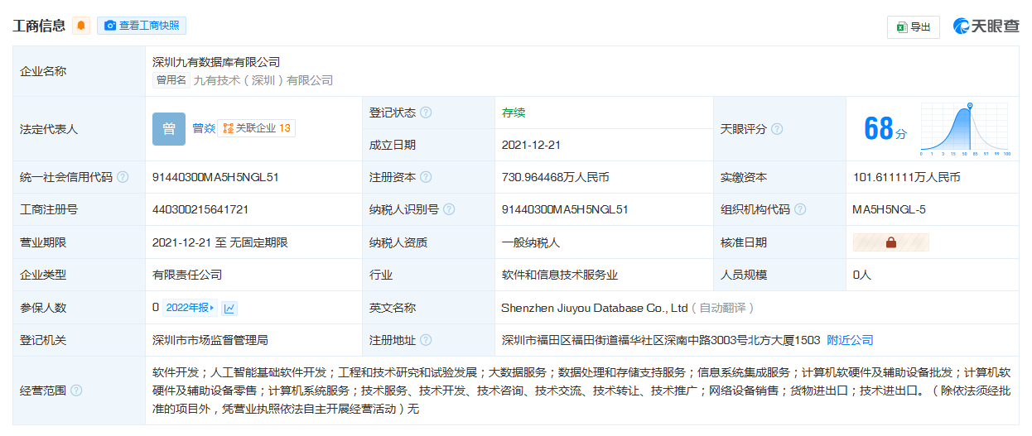The width and height of the screenshot is (1032, 436).
Task: Click the 企业名称 label cell
Action: click(79, 71)
